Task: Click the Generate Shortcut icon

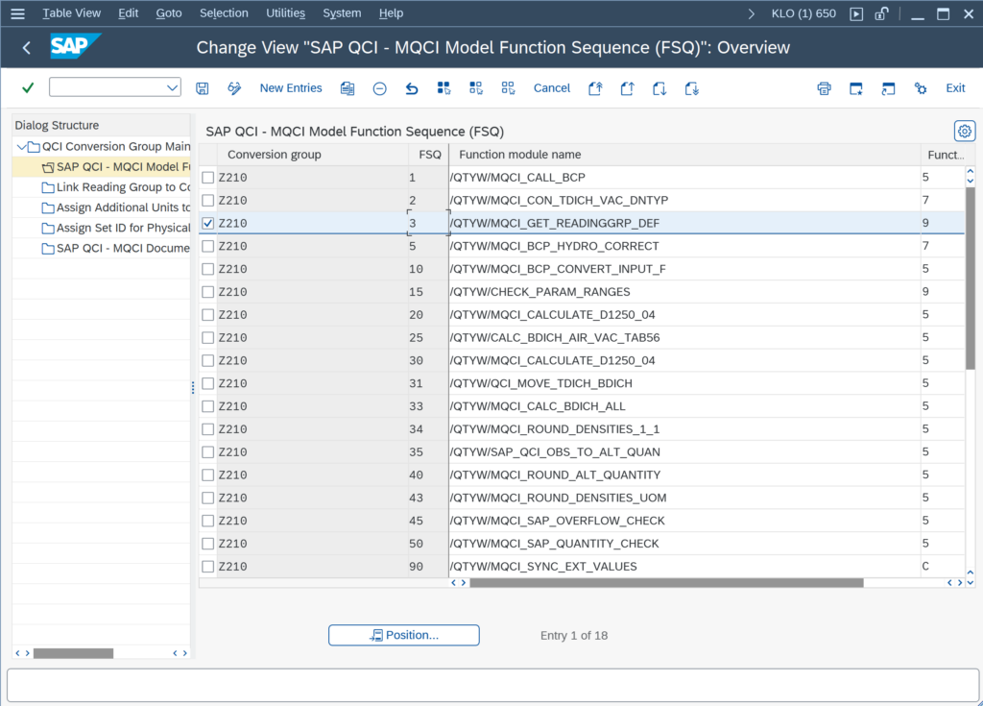Action: (888, 88)
